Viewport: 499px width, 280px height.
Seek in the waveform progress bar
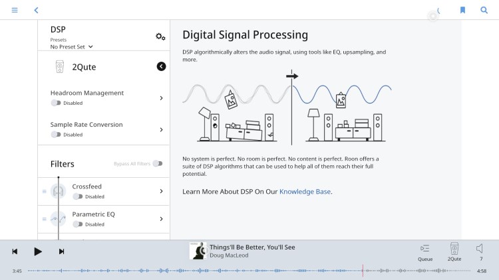249,271
